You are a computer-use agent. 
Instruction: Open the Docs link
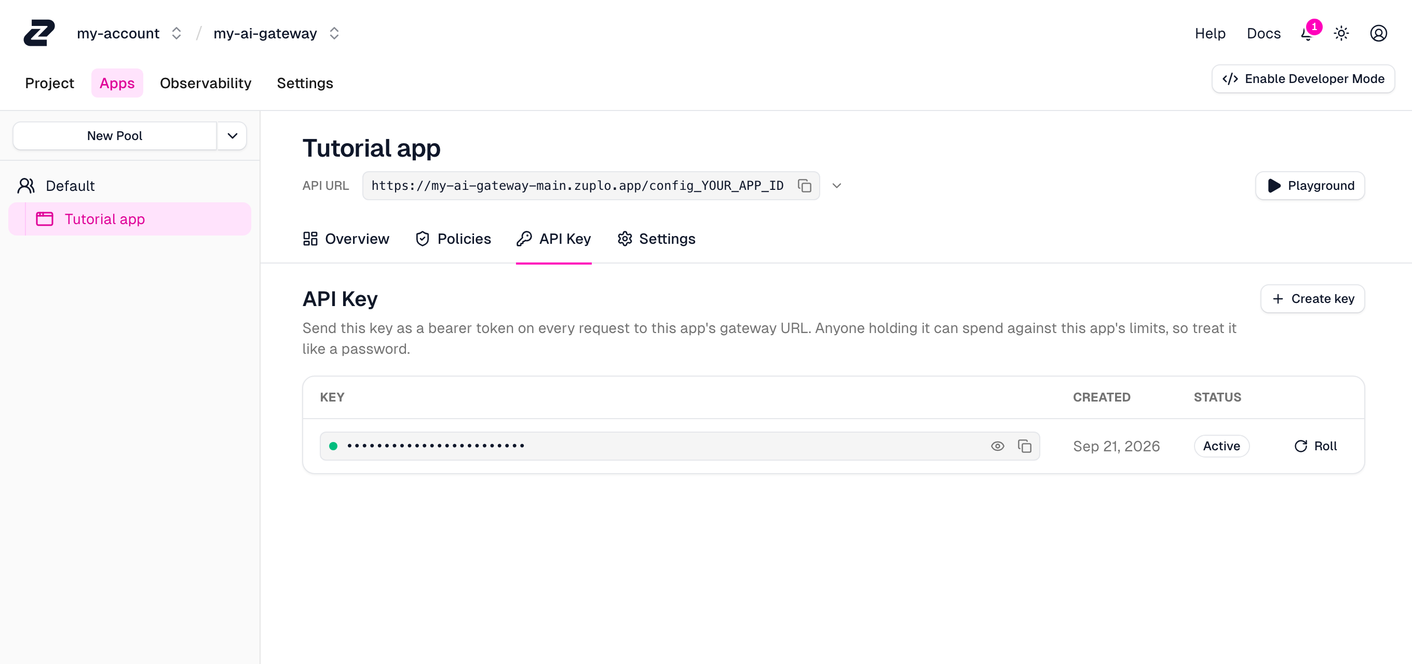(1264, 33)
